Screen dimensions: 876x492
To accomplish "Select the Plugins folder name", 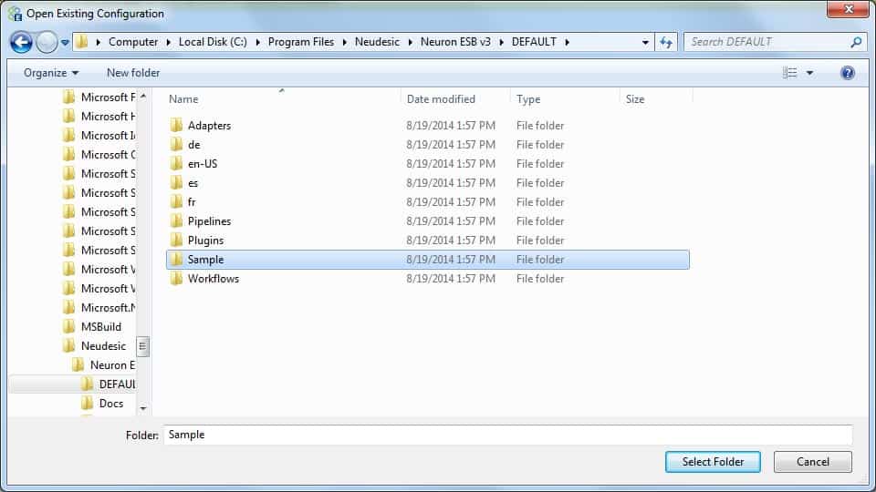I will click(x=205, y=241).
